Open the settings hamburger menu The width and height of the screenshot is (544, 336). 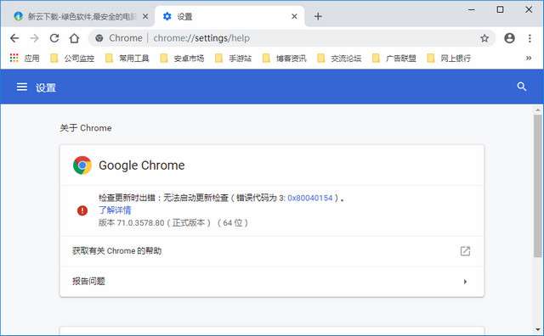coord(22,87)
